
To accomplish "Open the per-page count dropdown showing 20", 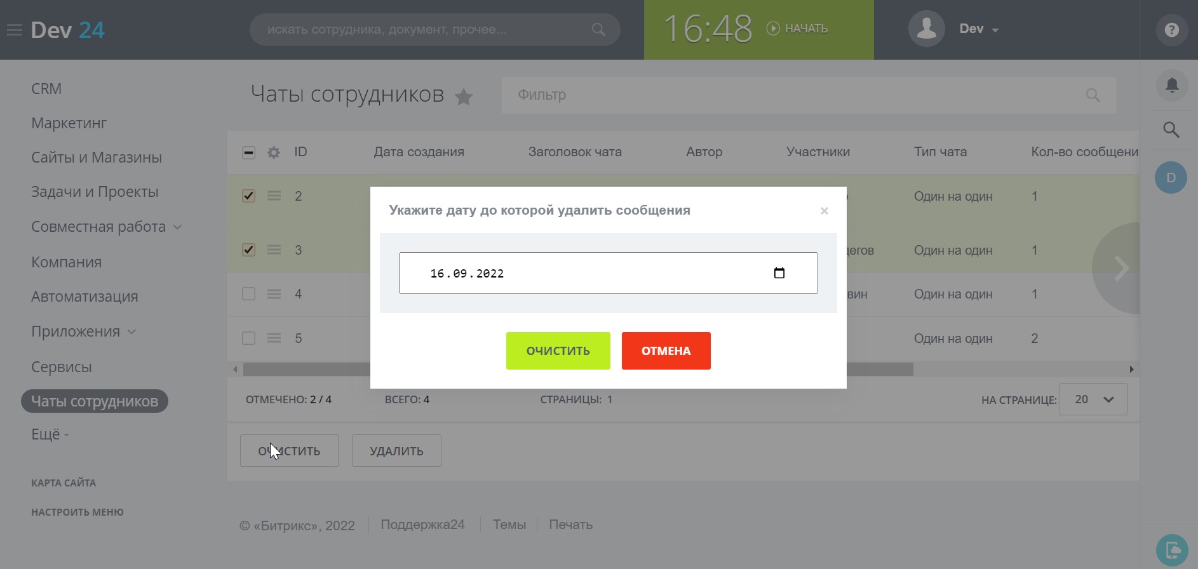I will click(x=1093, y=399).
